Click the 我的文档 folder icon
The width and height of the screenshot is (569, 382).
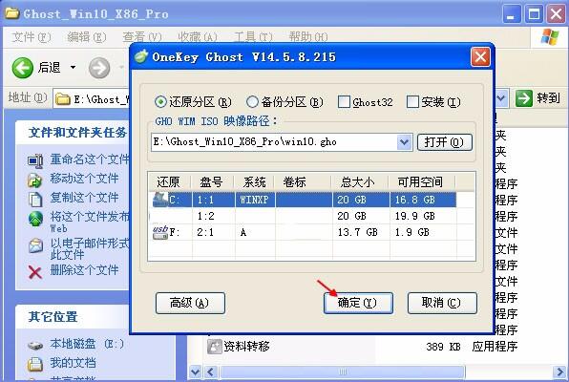[x=35, y=364]
